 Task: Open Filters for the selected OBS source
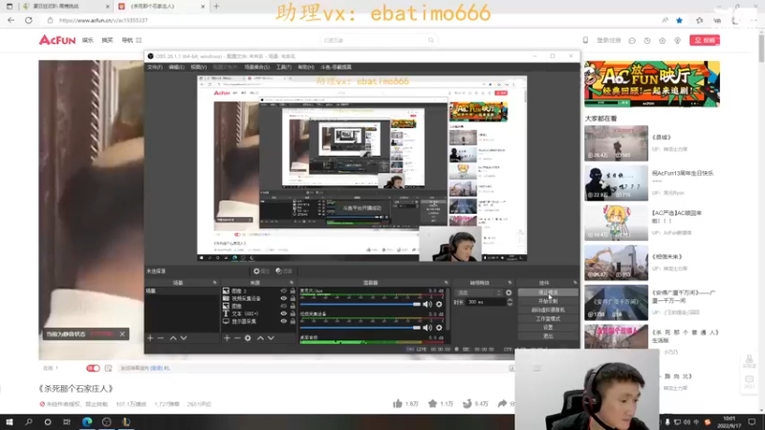284,271
